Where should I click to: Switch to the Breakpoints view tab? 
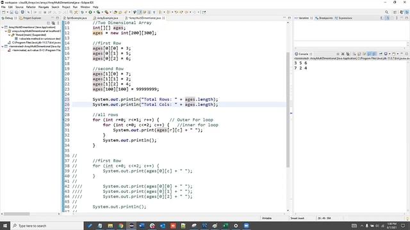(x=326, y=18)
